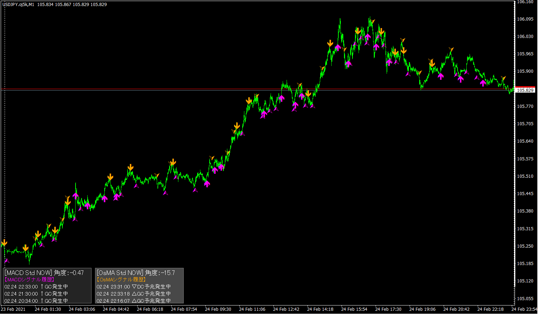Click the 106.160 price scale label
This screenshot has height=314, width=538.
[525, 2]
